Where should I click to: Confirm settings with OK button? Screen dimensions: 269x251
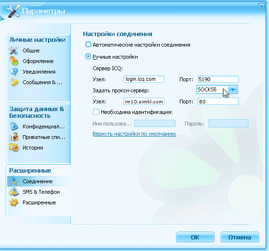point(195,237)
